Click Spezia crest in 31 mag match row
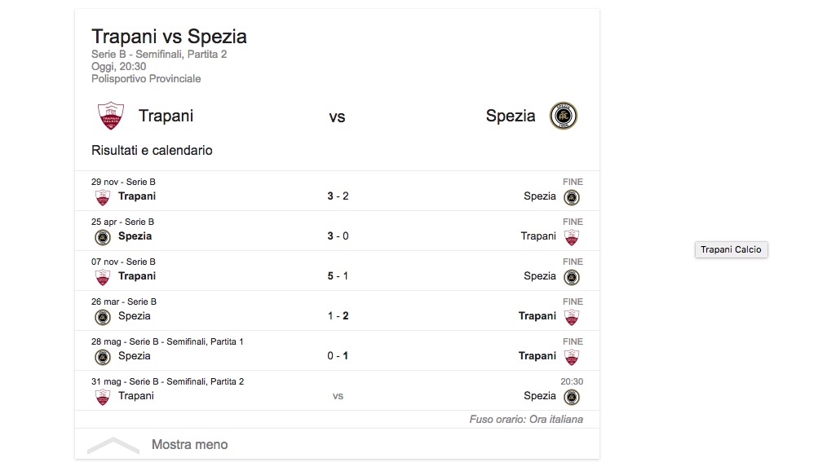This screenshot has width=827, height=471. coord(572,397)
